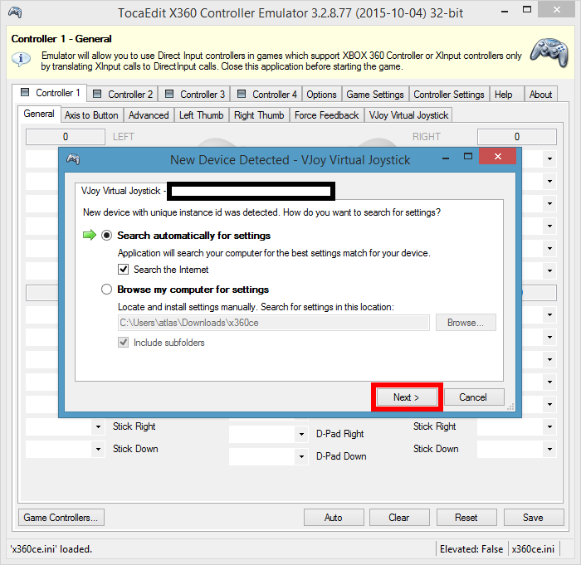Click the green arrow beside Search automatically
The image size is (581, 565).
click(x=90, y=235)
